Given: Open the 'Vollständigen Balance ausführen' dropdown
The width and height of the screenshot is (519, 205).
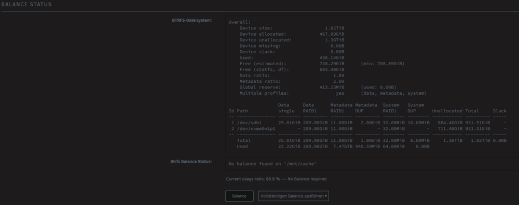Looking at the screenshot, I should [x=294, y=196].
